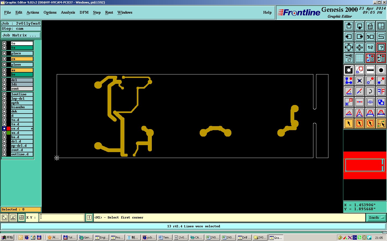This screenshot has width=387, height=241.
Task: Open the Actions menu
Action: 33,12
